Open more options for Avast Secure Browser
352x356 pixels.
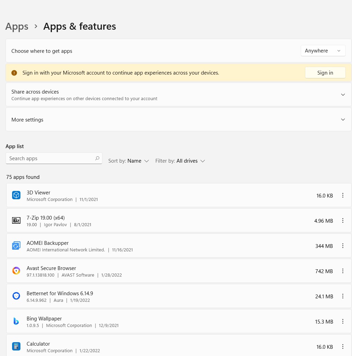pyautogui.click(x=343, y=271)
